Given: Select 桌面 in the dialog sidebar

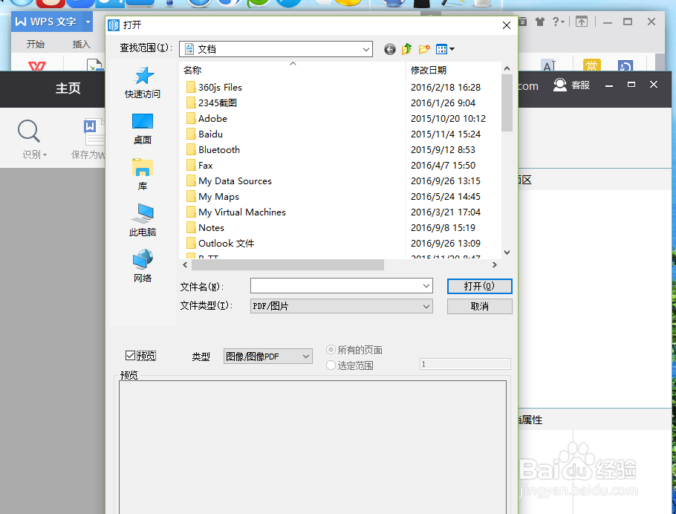Looking at the screenshot, I should tap(143, 126).
